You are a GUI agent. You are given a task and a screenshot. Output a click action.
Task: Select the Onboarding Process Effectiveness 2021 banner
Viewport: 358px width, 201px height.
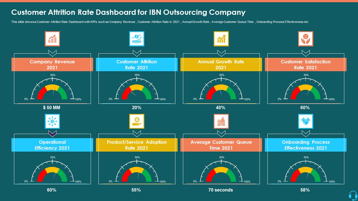(306, 145)
